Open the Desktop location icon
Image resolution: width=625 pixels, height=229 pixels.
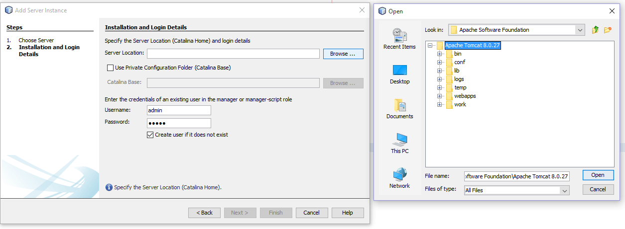(399, 70)
